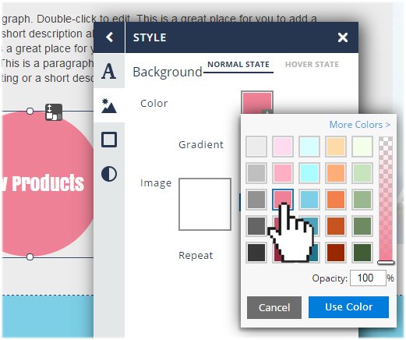406x340 pixels.
Task: Pick the sage green swatch in third row
Action: coord(362,200)
